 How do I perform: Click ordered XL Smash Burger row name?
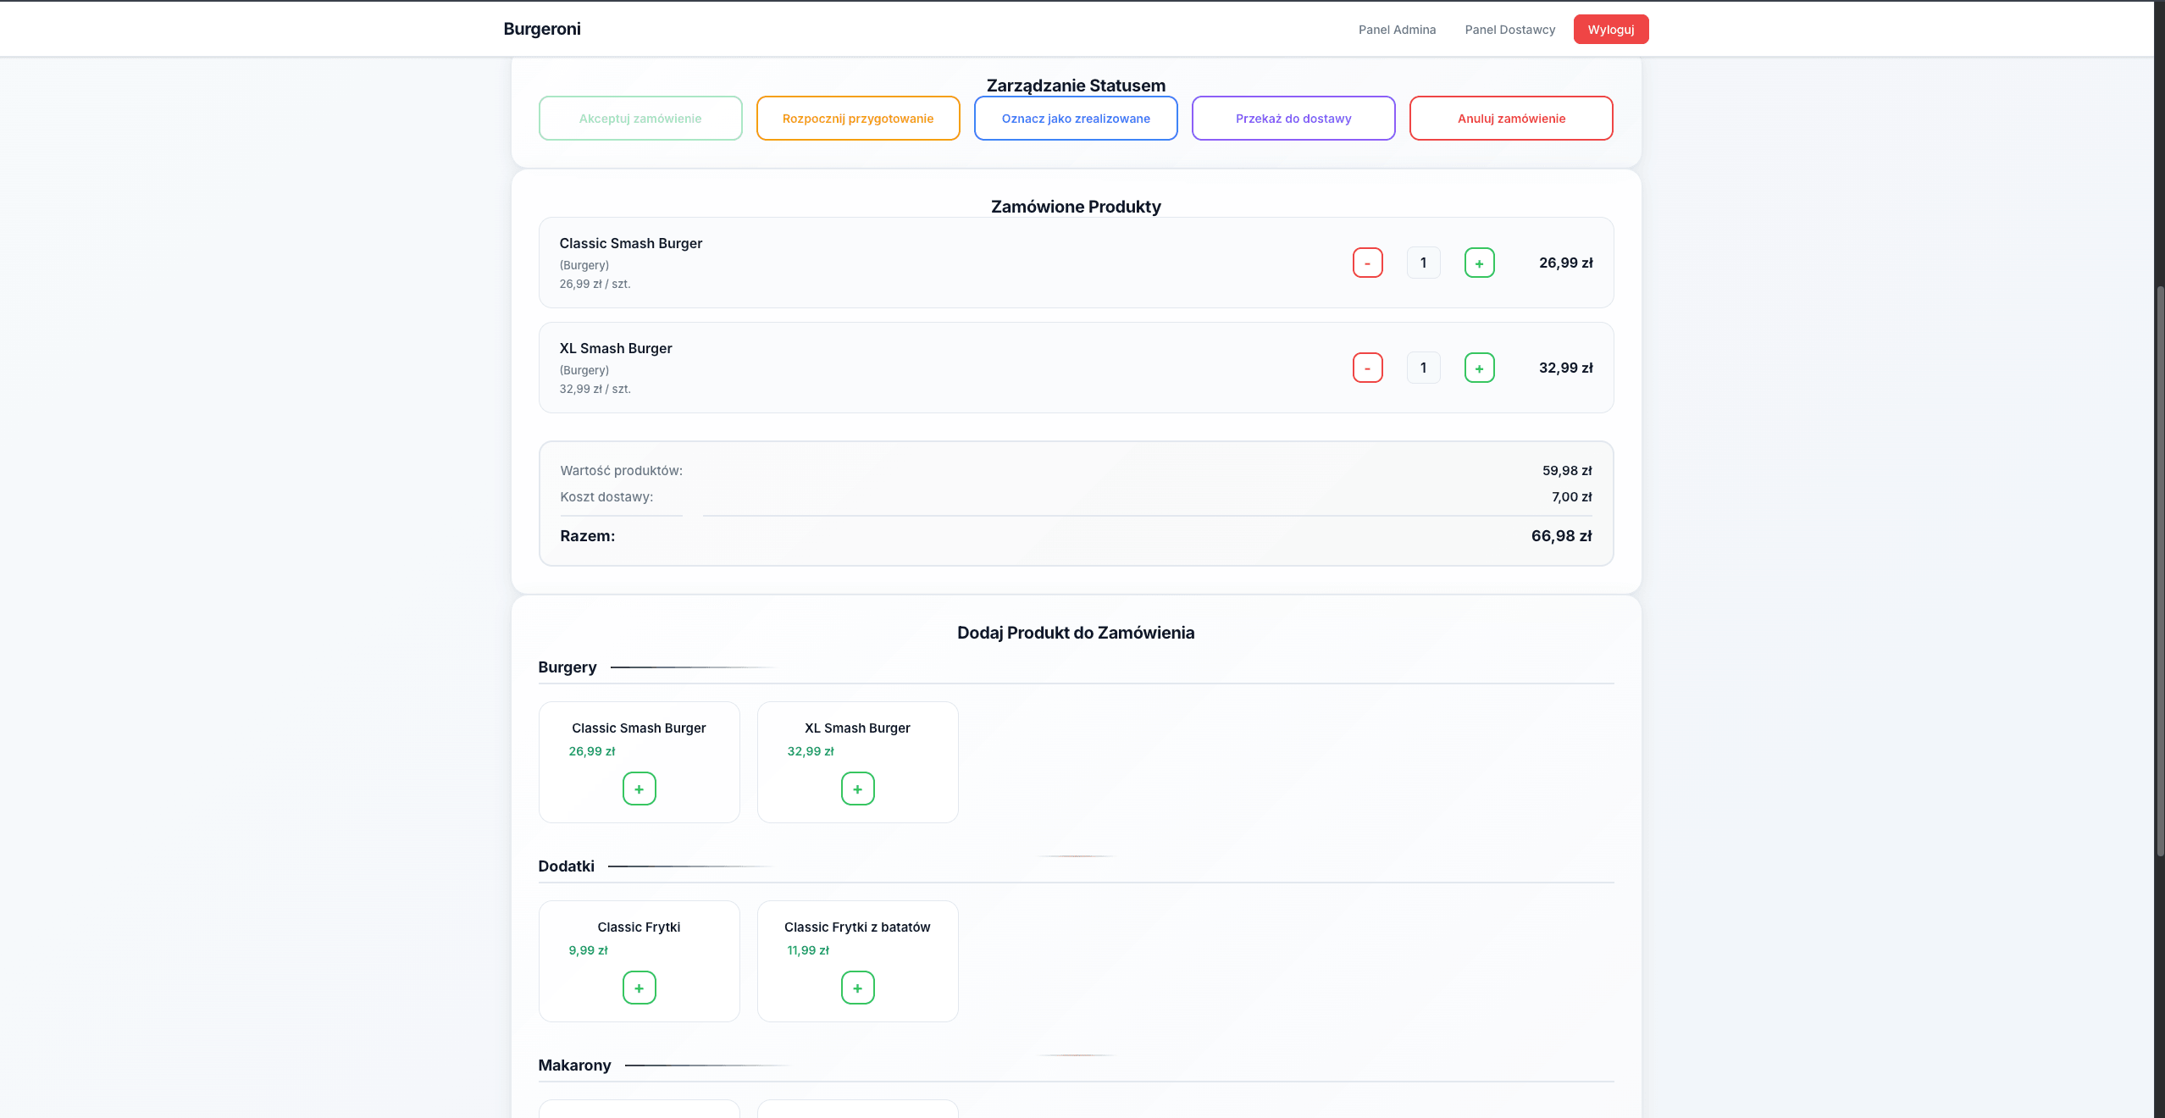616,348
